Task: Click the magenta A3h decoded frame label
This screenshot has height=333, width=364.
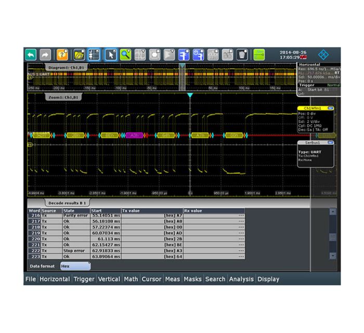Action: click(135, 135)
